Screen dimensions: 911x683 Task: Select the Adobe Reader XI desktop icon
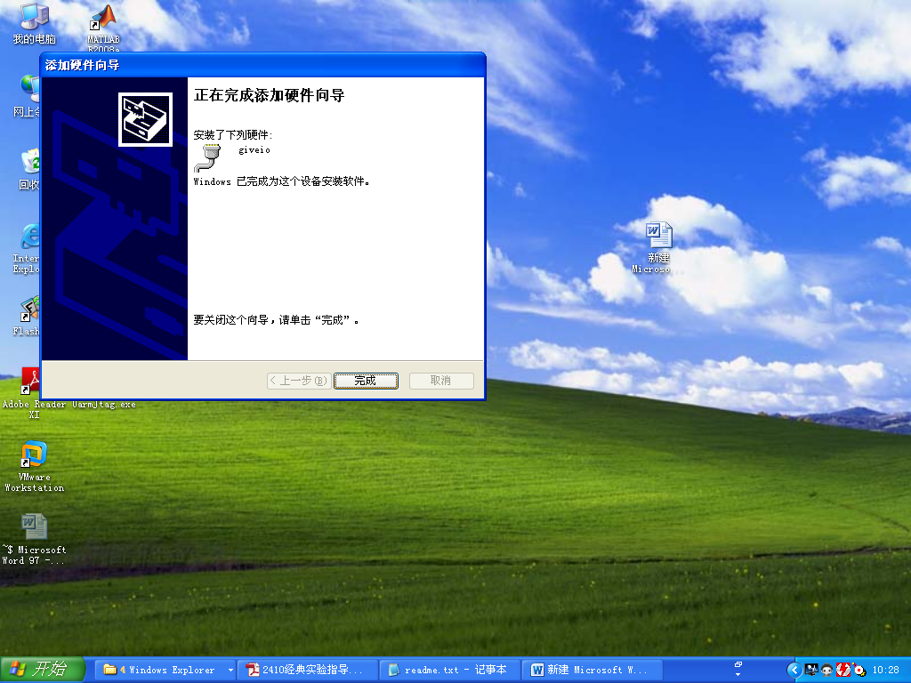33,392
